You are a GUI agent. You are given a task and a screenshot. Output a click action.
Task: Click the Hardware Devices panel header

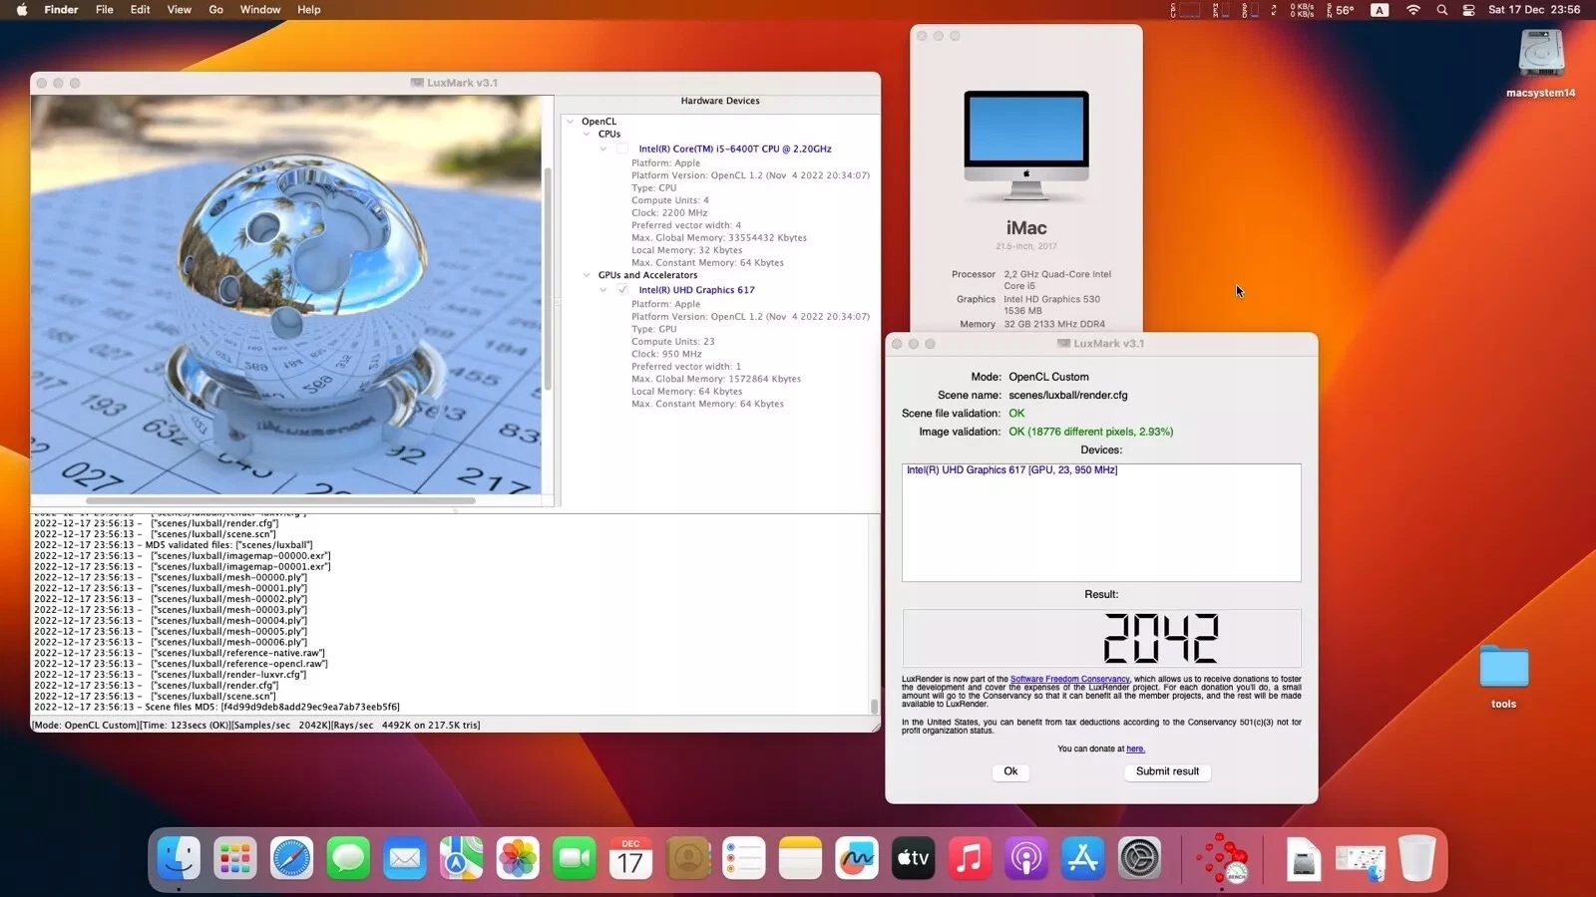(720, 101)
